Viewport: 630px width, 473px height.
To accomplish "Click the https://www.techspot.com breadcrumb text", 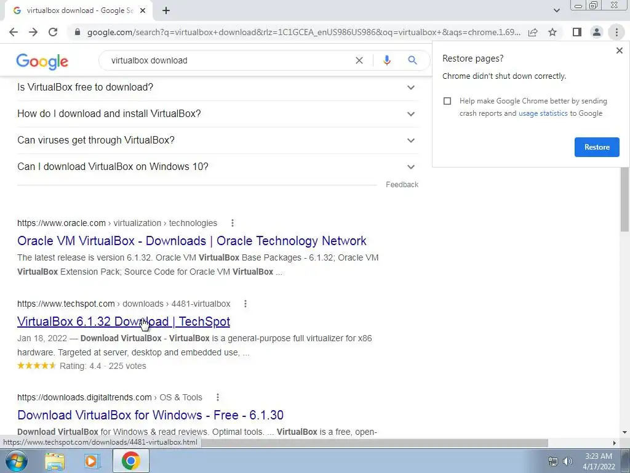I will click(x=66, y=304).
